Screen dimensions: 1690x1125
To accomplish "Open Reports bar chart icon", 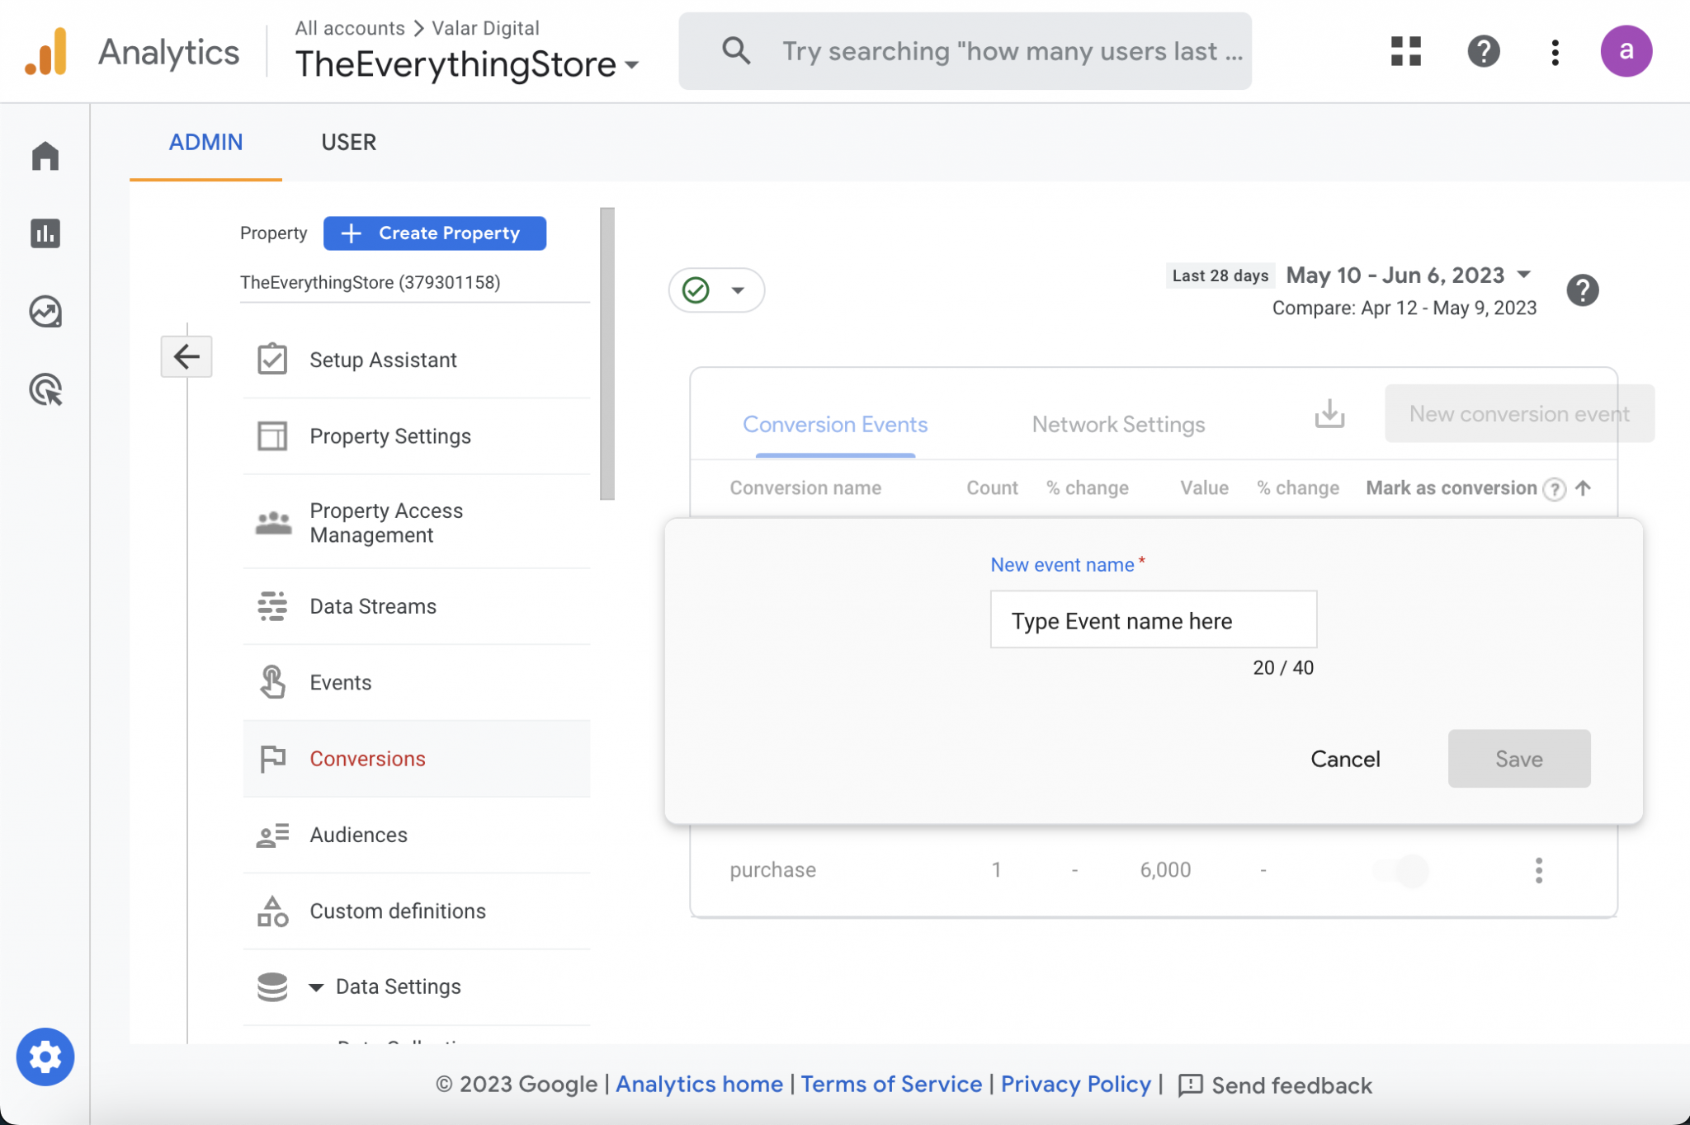I will click(45, 233).
